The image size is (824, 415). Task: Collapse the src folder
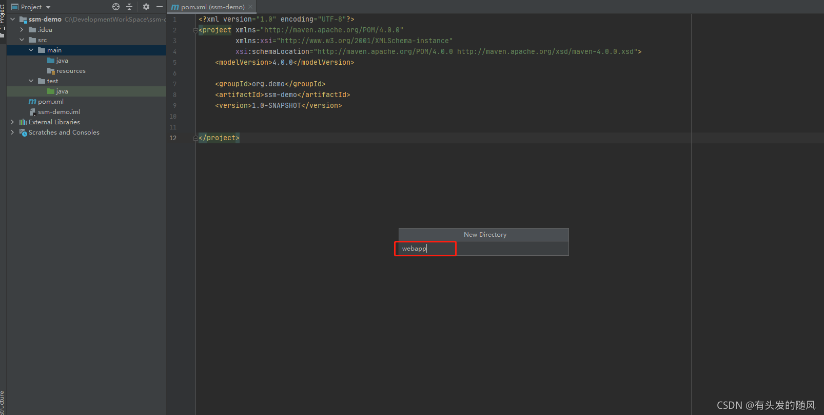[x=22, y=40]
